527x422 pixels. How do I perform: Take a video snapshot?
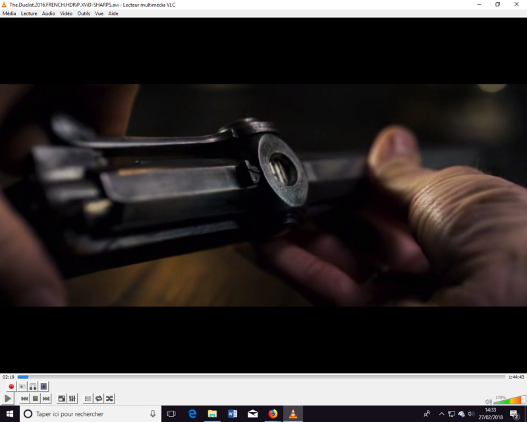(x=22, y=386)
